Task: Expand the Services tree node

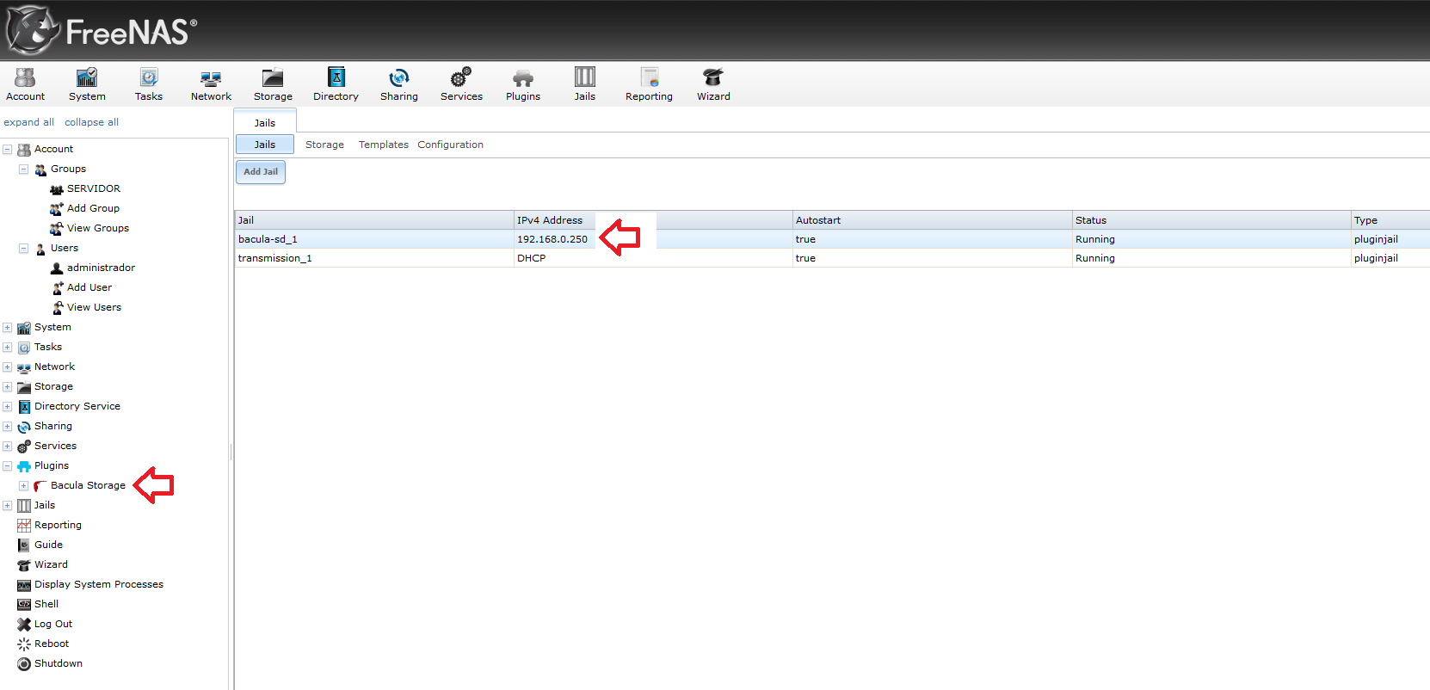Action: [8, 447]
